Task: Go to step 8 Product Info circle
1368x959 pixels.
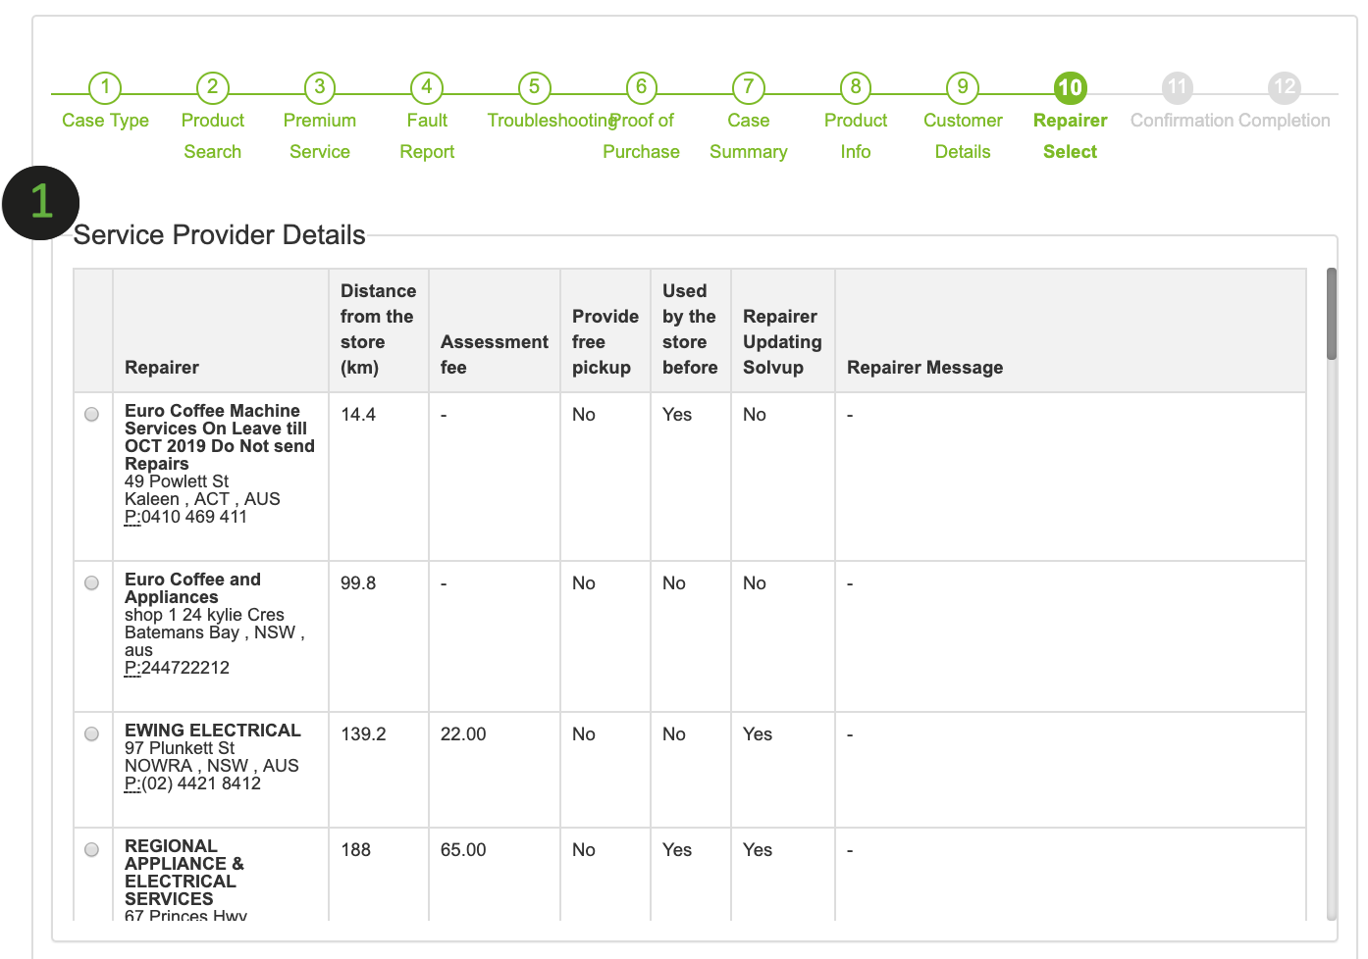Action: 856,88
